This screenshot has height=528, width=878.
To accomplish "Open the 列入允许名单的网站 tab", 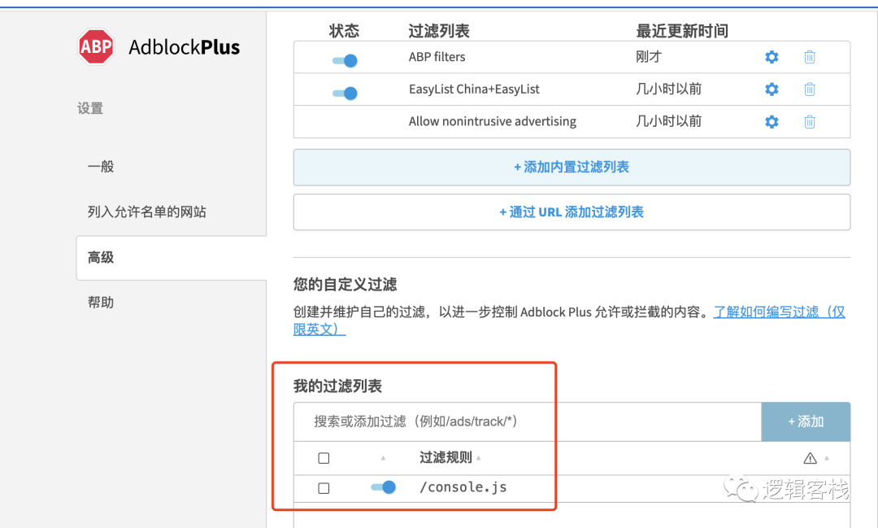I will tap(146, 212).
